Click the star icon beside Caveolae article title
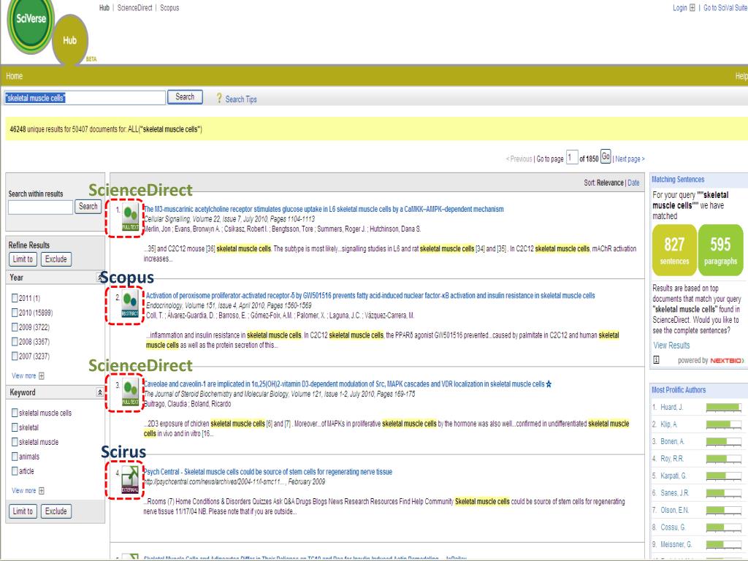This screenshot has width=748, height=561. [549, 384]
